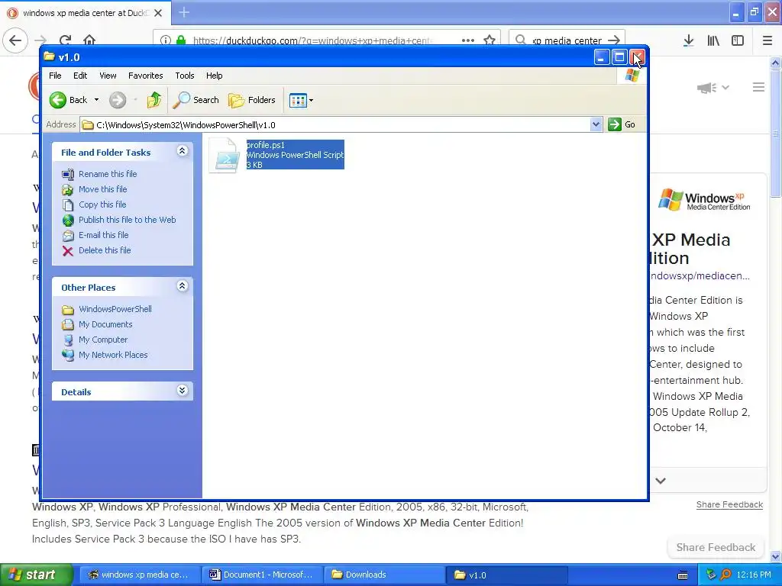Screen dimensions: 782x586
Task: Expand the Details panel
Action: click(183, 391)
